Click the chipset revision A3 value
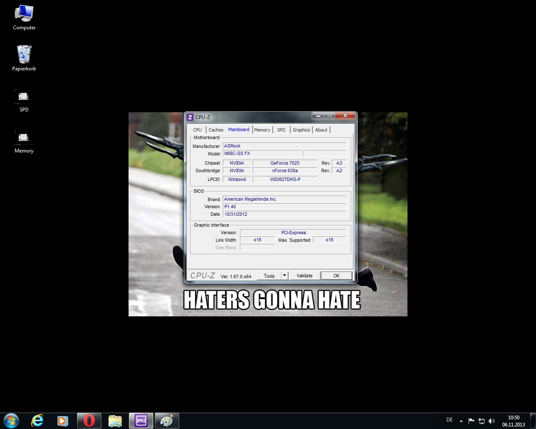This screenshot has height=429, width=536. 339,163
